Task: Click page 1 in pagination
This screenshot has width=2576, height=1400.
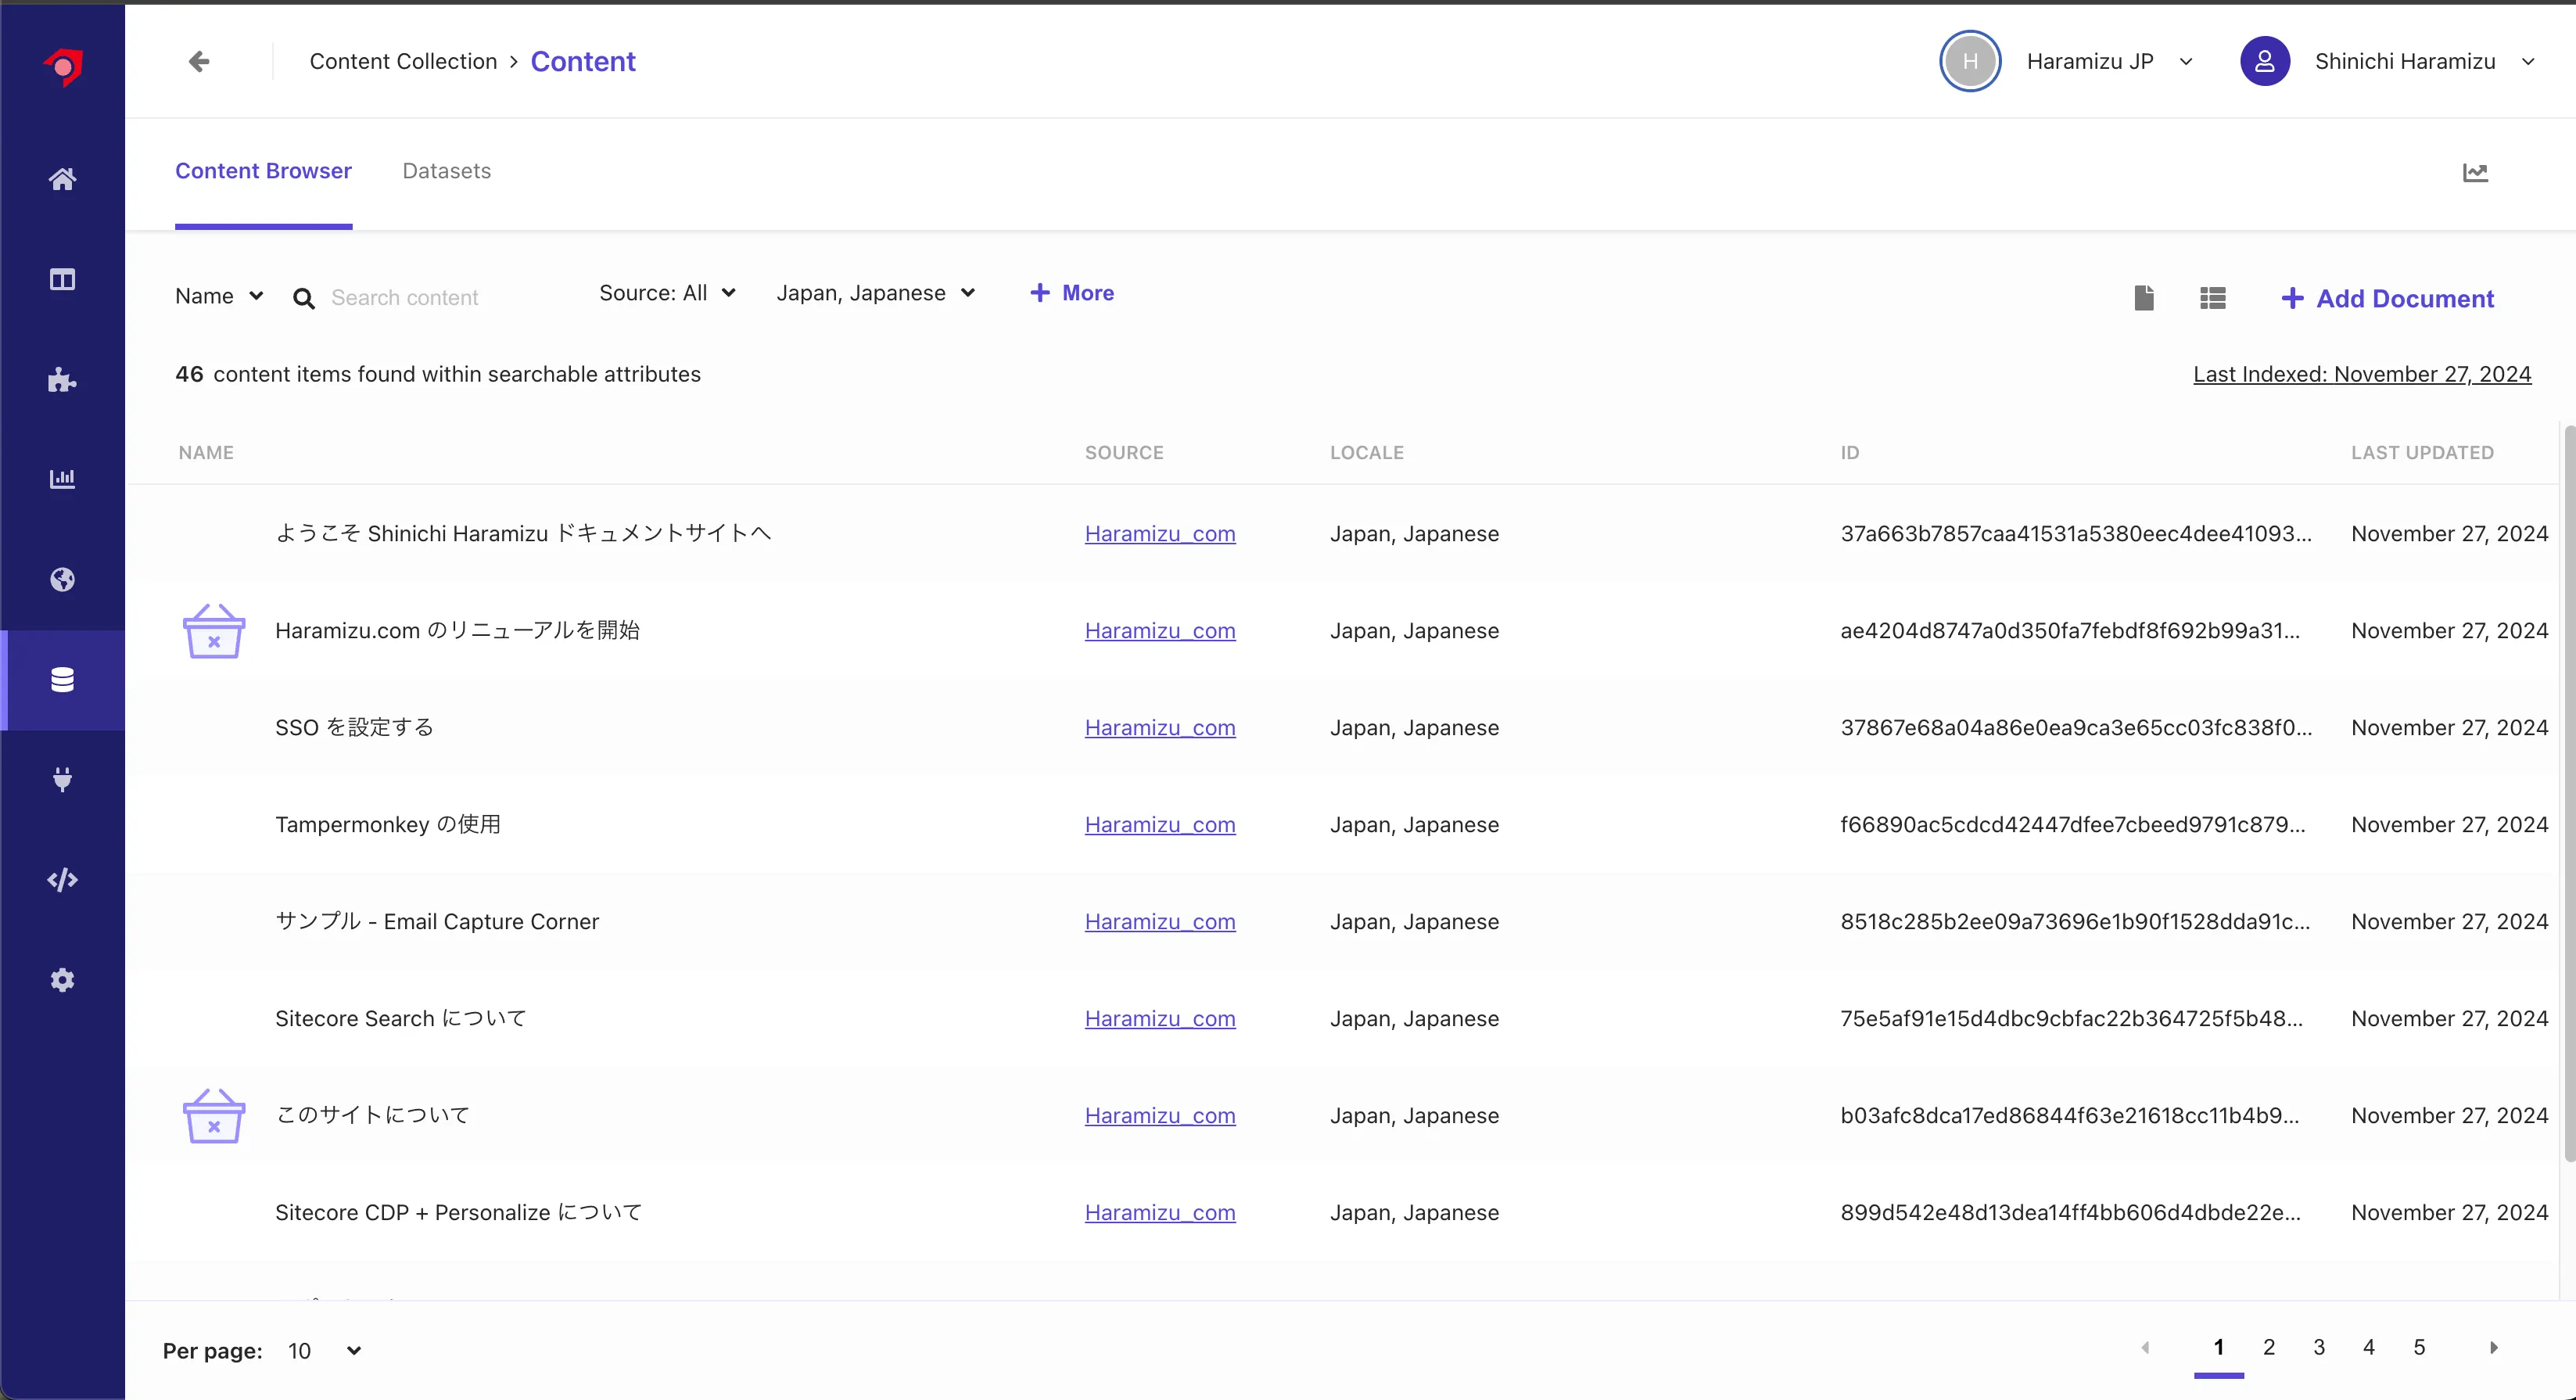Action: coord(2219,1347)
